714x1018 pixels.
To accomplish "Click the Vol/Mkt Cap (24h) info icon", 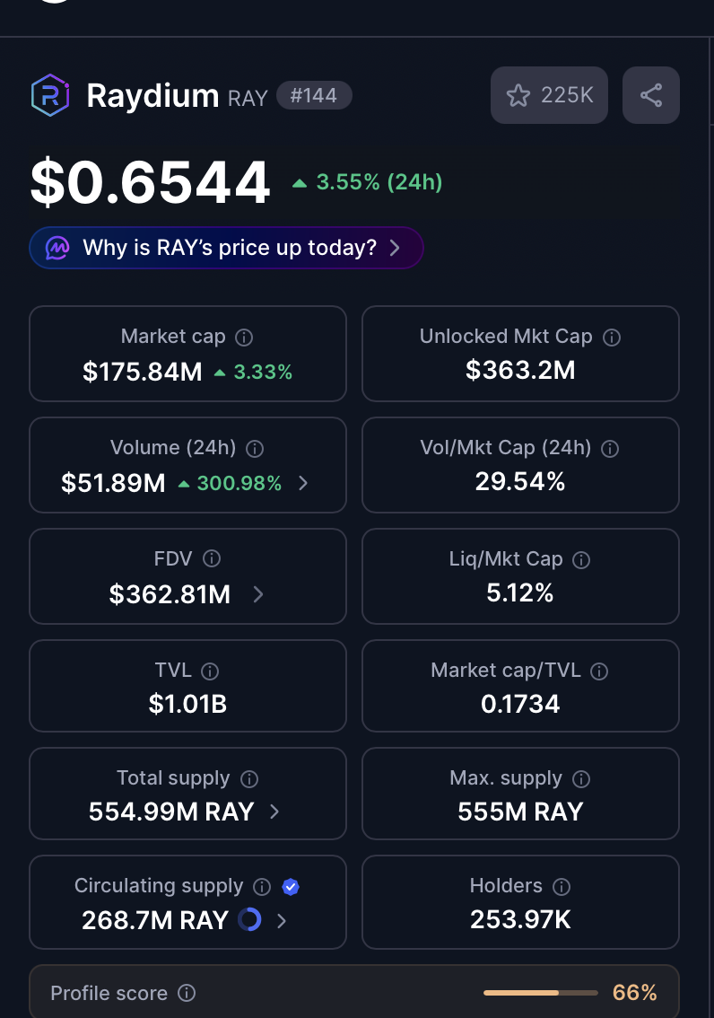I will [x=610, y=448].
